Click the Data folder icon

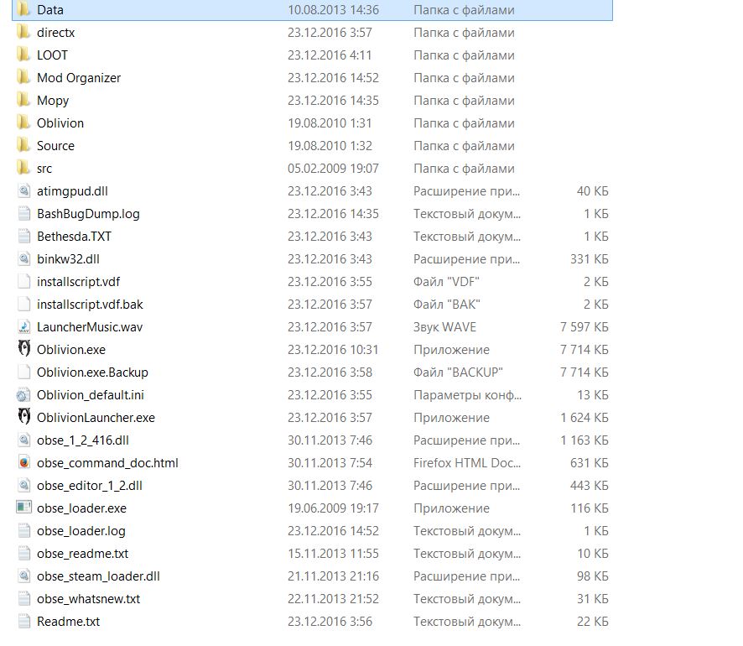tap(23, 8)
